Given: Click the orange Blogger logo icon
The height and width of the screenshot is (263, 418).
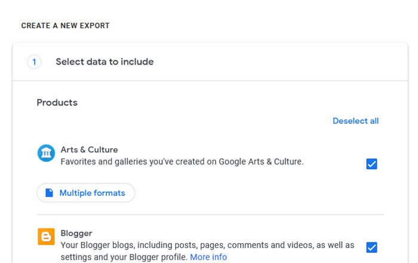Looking at the screenshot, I should click(x=46, y=237).
